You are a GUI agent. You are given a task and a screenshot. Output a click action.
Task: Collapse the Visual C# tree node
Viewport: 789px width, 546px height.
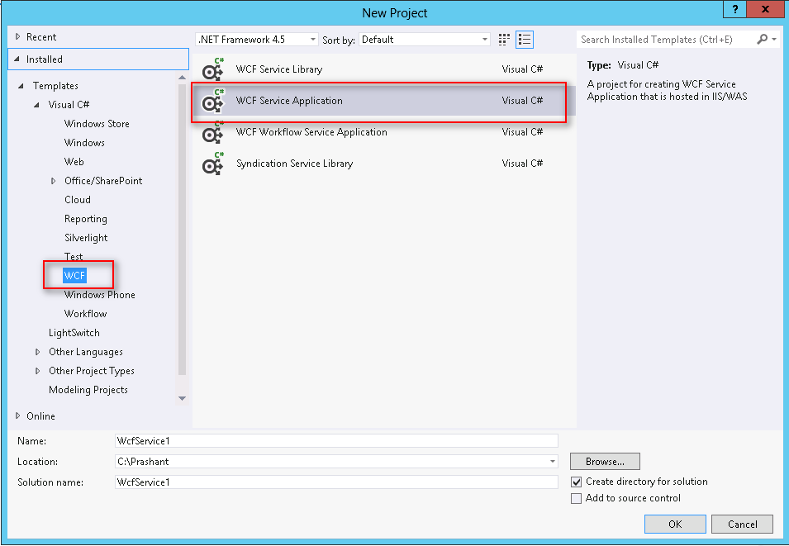pos(36,105)
